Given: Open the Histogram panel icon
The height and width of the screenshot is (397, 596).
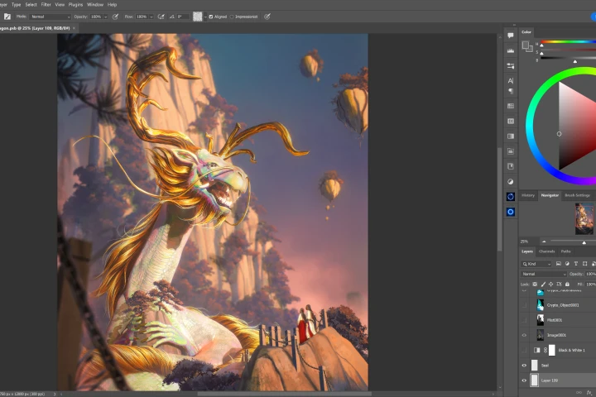Looking at the screenshot, I should pyautogui.click(x=511, y=50).
